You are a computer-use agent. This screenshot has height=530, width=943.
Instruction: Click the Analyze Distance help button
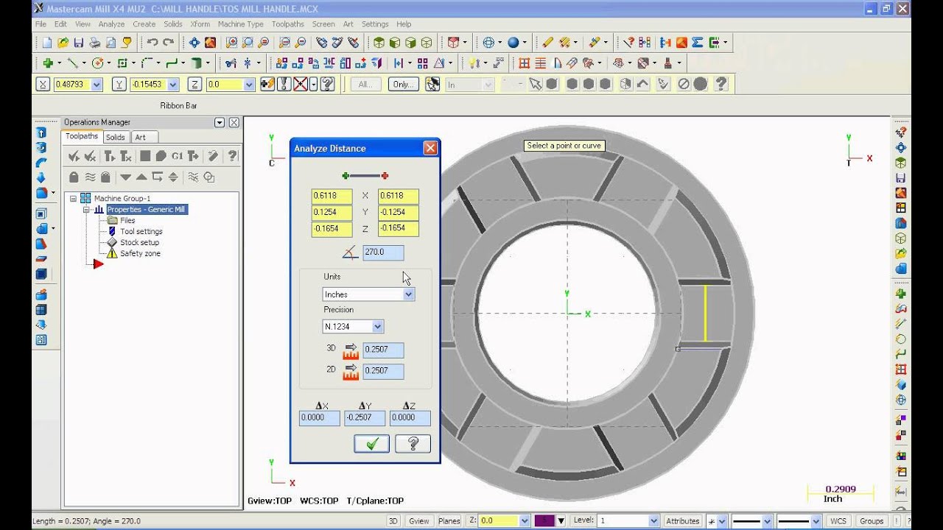pos(413,444)
